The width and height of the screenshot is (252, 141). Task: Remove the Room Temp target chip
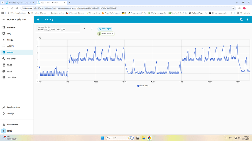click(113, 33)
